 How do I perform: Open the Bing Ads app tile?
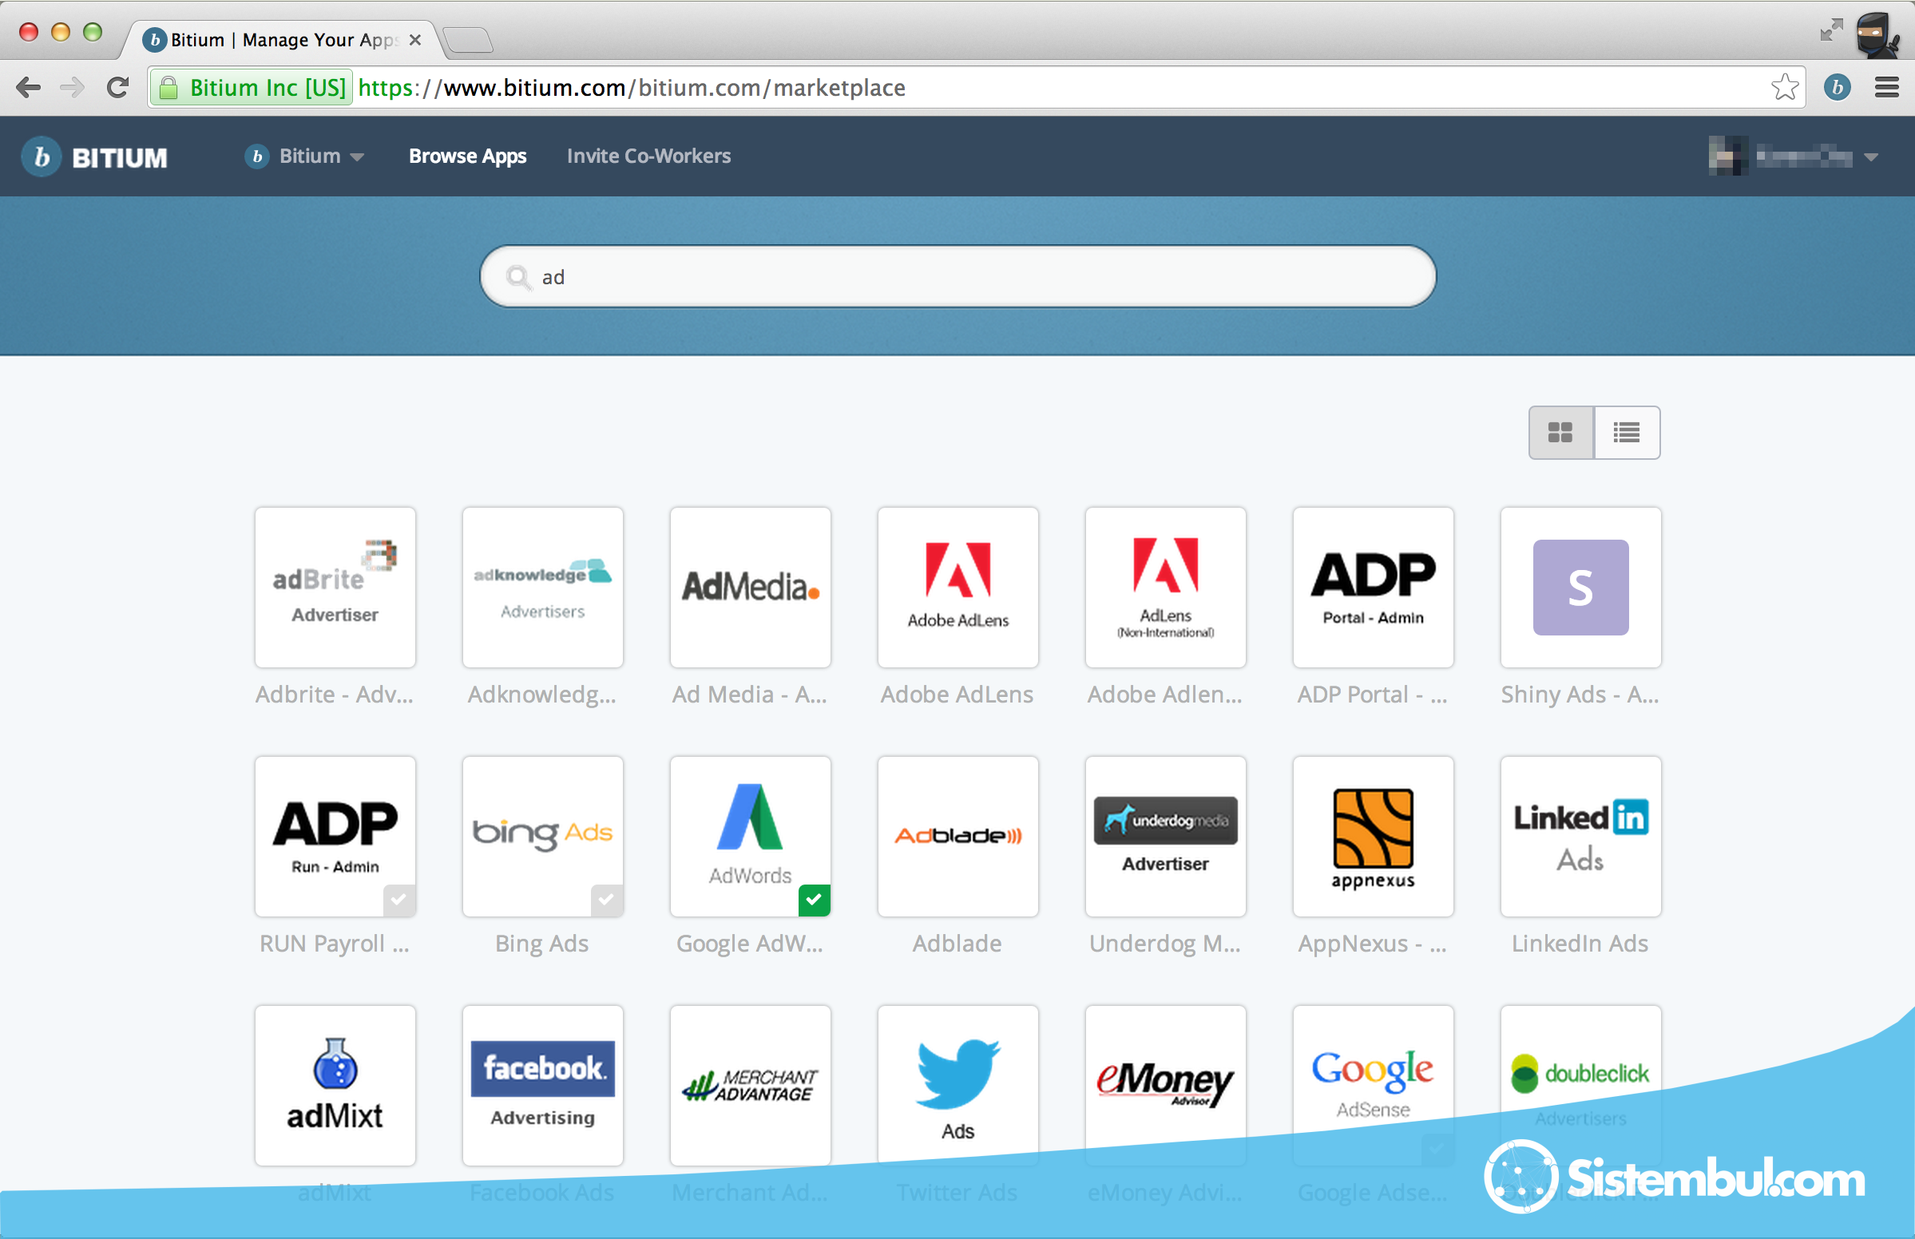click(x=542, y=836)
